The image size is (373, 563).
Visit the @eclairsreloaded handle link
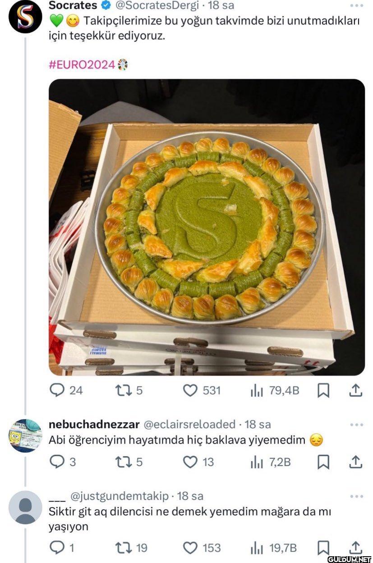pos(189,424)
